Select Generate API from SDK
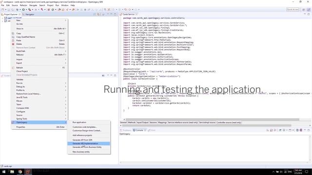 click(89, 140)
